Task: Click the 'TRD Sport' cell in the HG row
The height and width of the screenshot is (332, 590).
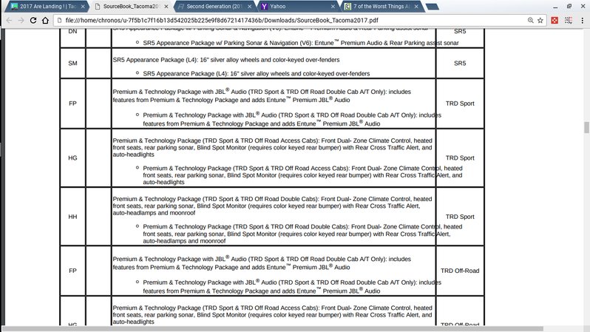Action: [460, 158]
